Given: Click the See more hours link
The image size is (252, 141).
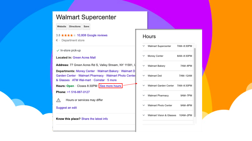Looking at the screenshot, I should click(x=110, y=86).
